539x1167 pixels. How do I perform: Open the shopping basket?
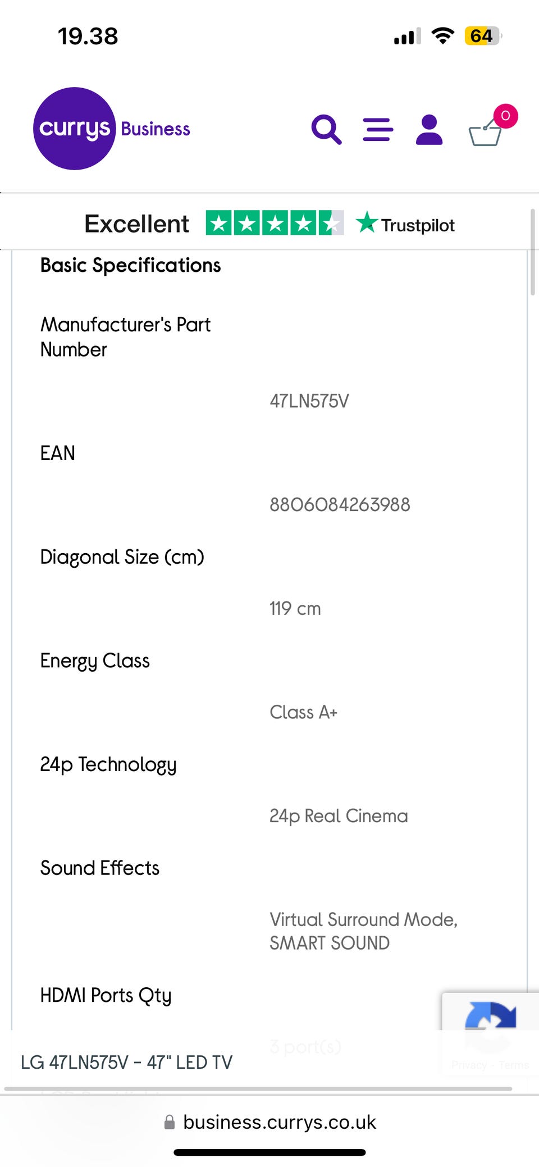tap(484, 134)
